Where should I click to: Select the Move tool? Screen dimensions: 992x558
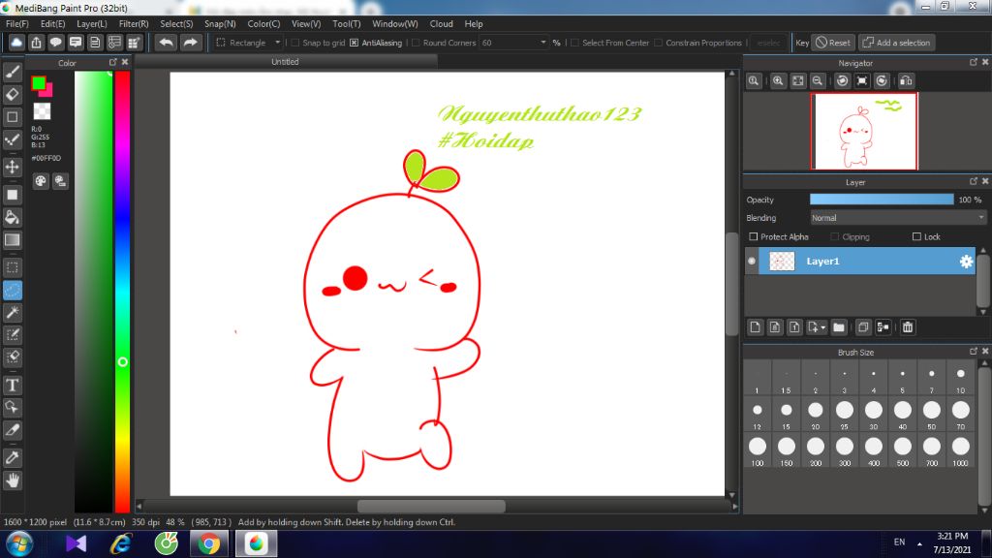click(12, 167)
